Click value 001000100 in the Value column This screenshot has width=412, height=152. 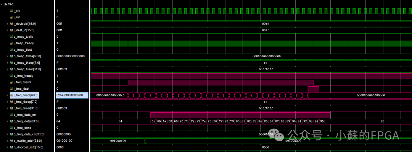(x=64, y=141)
